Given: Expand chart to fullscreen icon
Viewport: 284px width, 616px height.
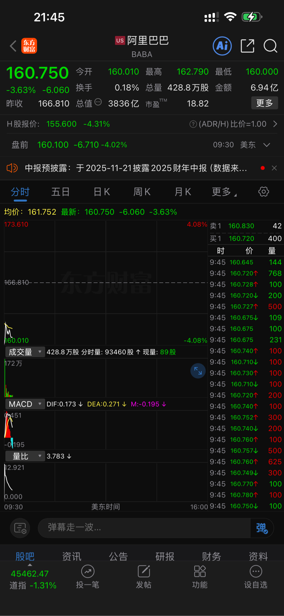Looking at the screenshot, I should coord(198,371).
